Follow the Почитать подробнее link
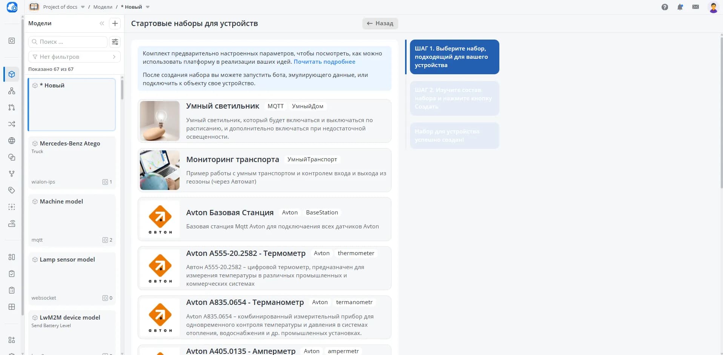Screen dimensions: 723x355 pyautogui.click(x=324, y=62)
